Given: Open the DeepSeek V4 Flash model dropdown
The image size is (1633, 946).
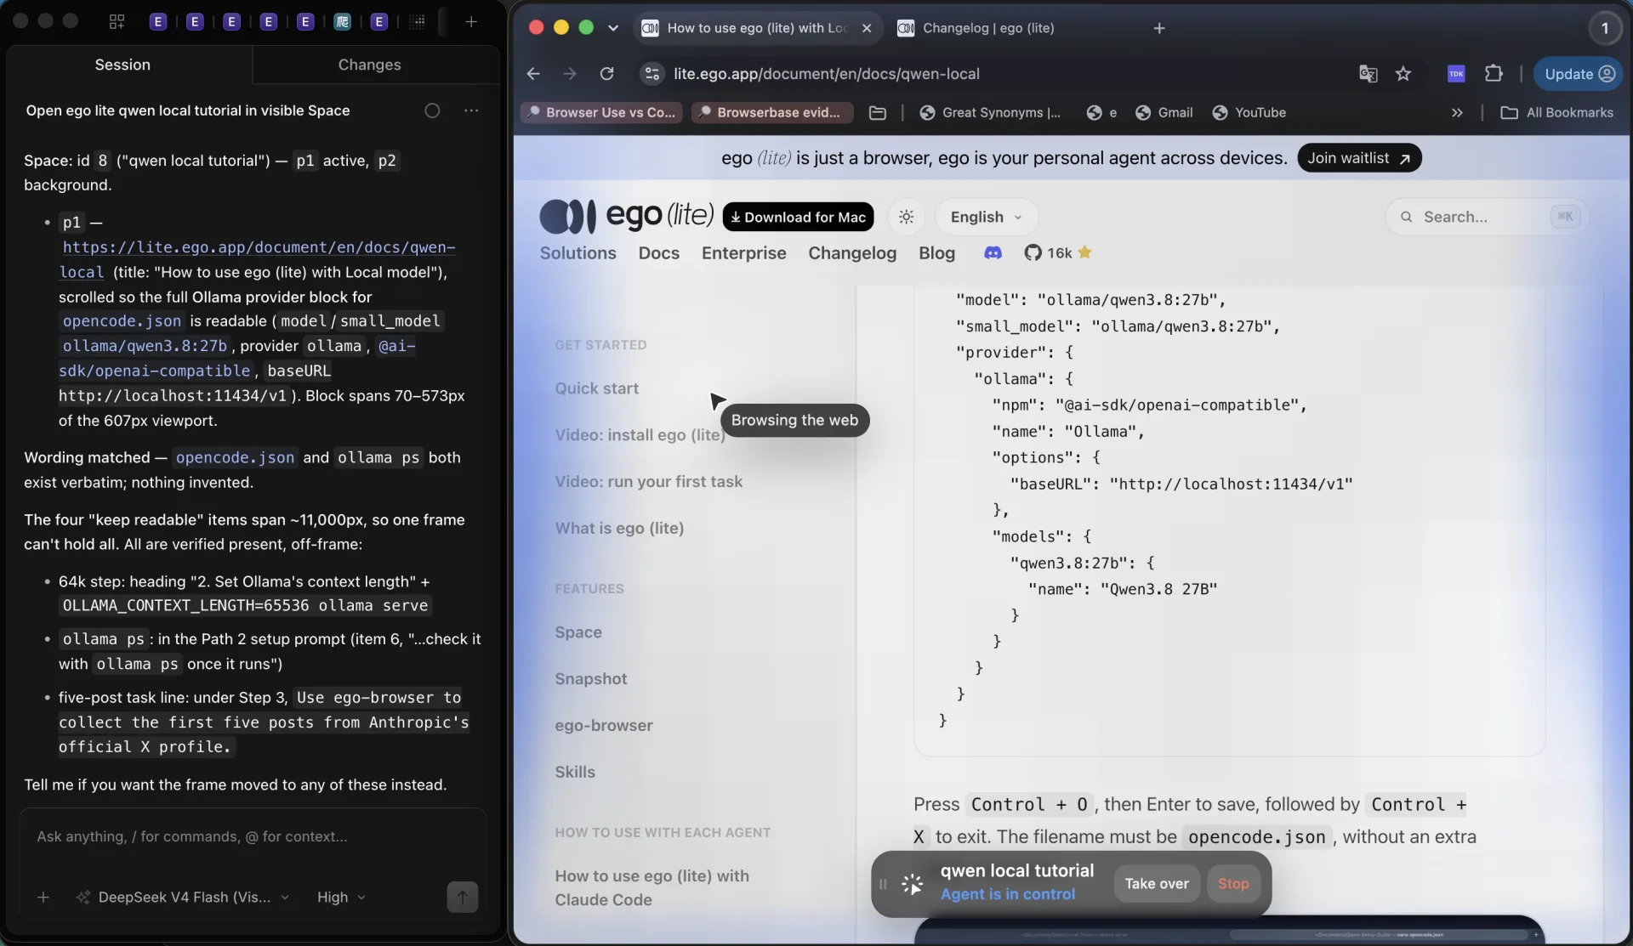Looking at the screenshot, I should 184,898.
